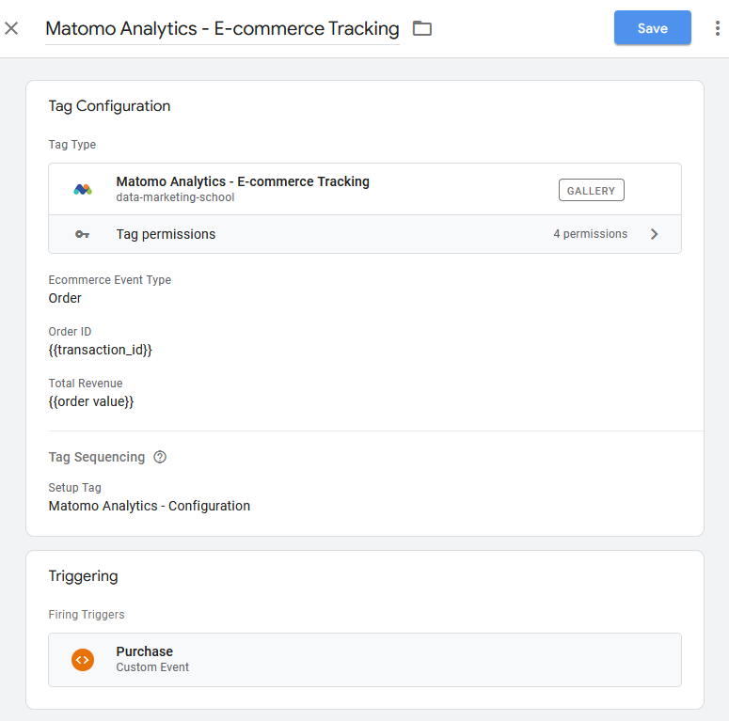Expand Tag permissions with the chevron arrow

(x=655, y=234)
